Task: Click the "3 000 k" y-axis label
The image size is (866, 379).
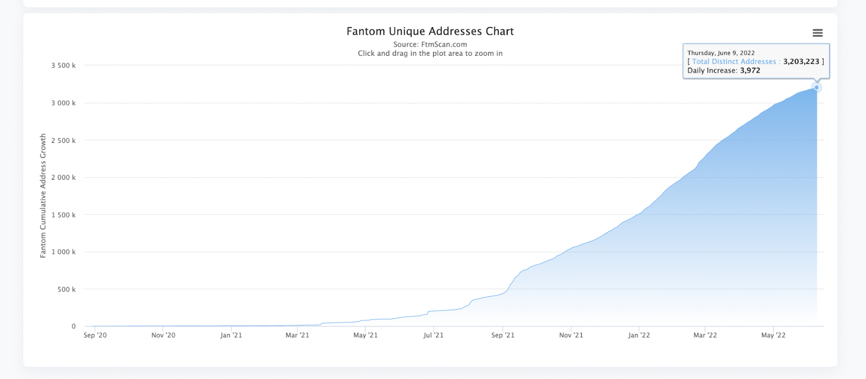Action: pyautogui.click(x=63, y=103)
